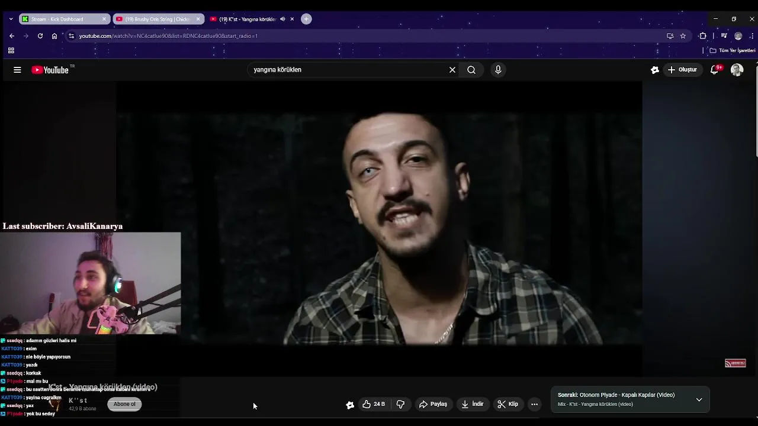Viewport: 758px width, 426px height.
Task: Open the YouTube account avatar menu
Action: click(737, 70)
